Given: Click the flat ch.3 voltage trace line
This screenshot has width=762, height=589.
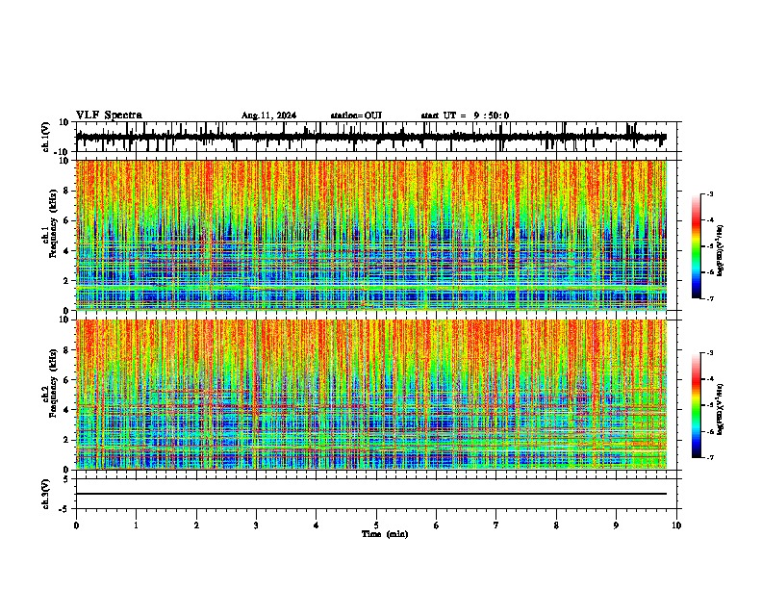Looking at the screenshot, I should pos(370,494).
